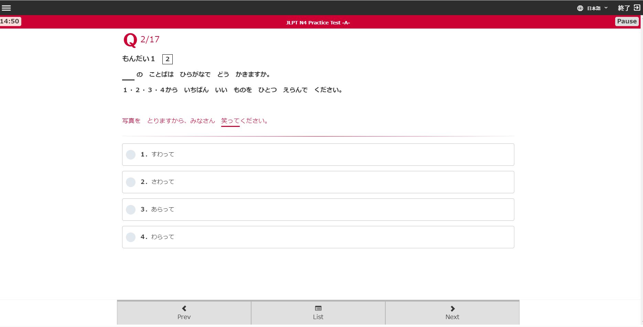Select answer 3 あらって radio button
Screen dimensions: 643x327
[x=131, y=210]
